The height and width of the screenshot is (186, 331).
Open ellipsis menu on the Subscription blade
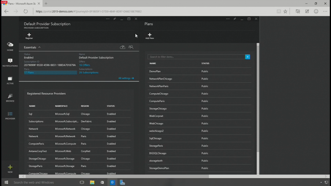click(108, 19)
